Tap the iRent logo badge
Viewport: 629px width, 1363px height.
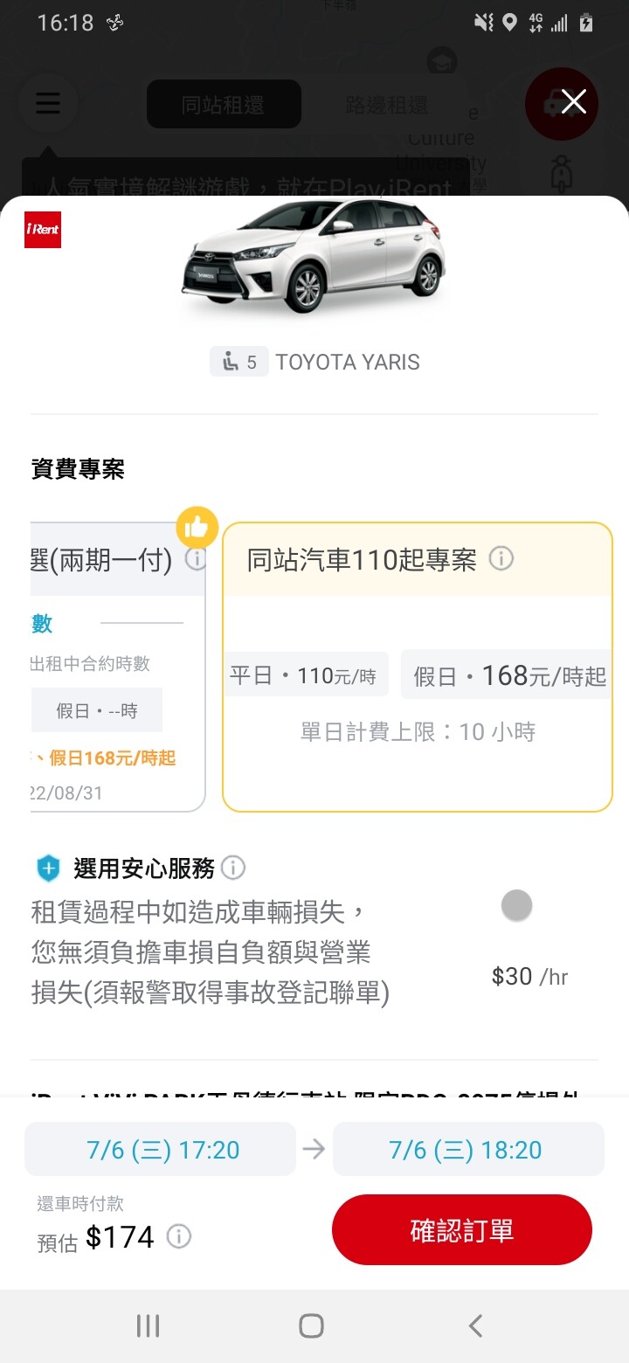43,230
